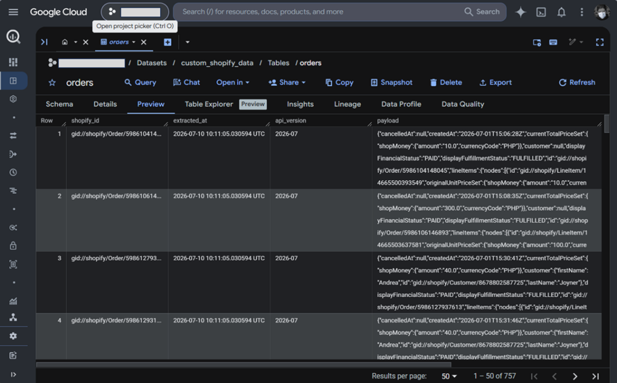Expand the Open in dropdown
Image resolution: width=617 pixels, height=383 pixels.
click(233, 83)
